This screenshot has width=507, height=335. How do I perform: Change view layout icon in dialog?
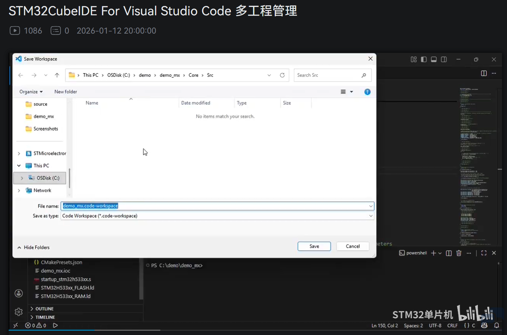pyautogui.click(x=343, y=92)
